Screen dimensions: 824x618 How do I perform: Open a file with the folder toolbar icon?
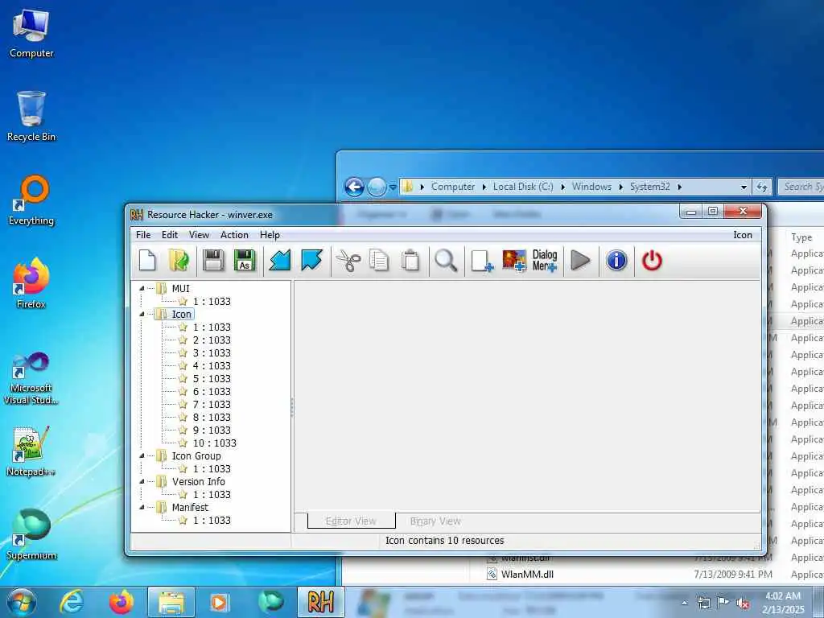click(179, 260)
